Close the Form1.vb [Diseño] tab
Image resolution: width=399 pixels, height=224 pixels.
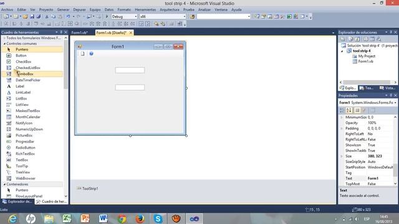click(x=130, y=33)
